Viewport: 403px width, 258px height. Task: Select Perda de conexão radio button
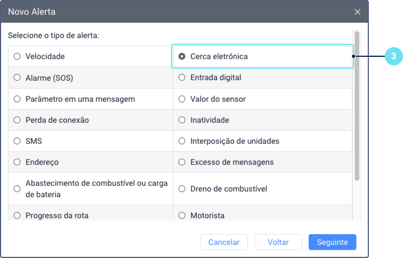[17, 120]
